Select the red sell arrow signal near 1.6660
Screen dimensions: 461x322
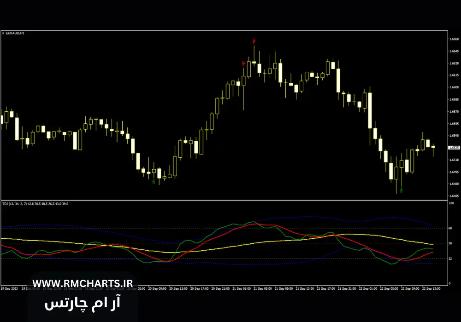[254, 40]
